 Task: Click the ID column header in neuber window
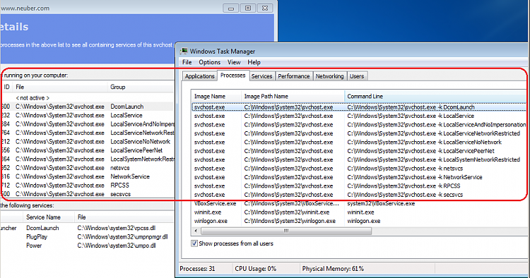pos(7,87)
